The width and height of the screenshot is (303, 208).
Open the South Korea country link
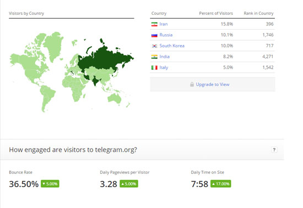pyautogui.click(x=172, y=46)
